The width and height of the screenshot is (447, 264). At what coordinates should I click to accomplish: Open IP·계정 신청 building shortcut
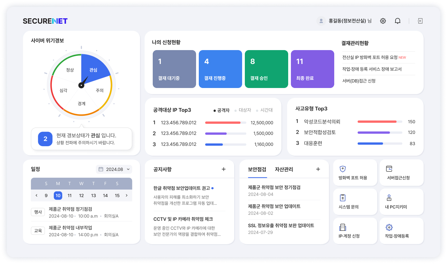(x=355, y=231)
